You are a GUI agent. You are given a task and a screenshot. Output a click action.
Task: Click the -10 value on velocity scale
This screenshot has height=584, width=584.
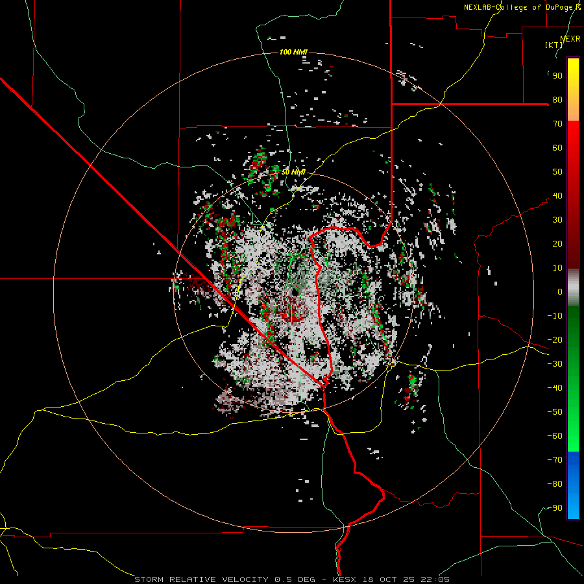click(x=555, y=316)
